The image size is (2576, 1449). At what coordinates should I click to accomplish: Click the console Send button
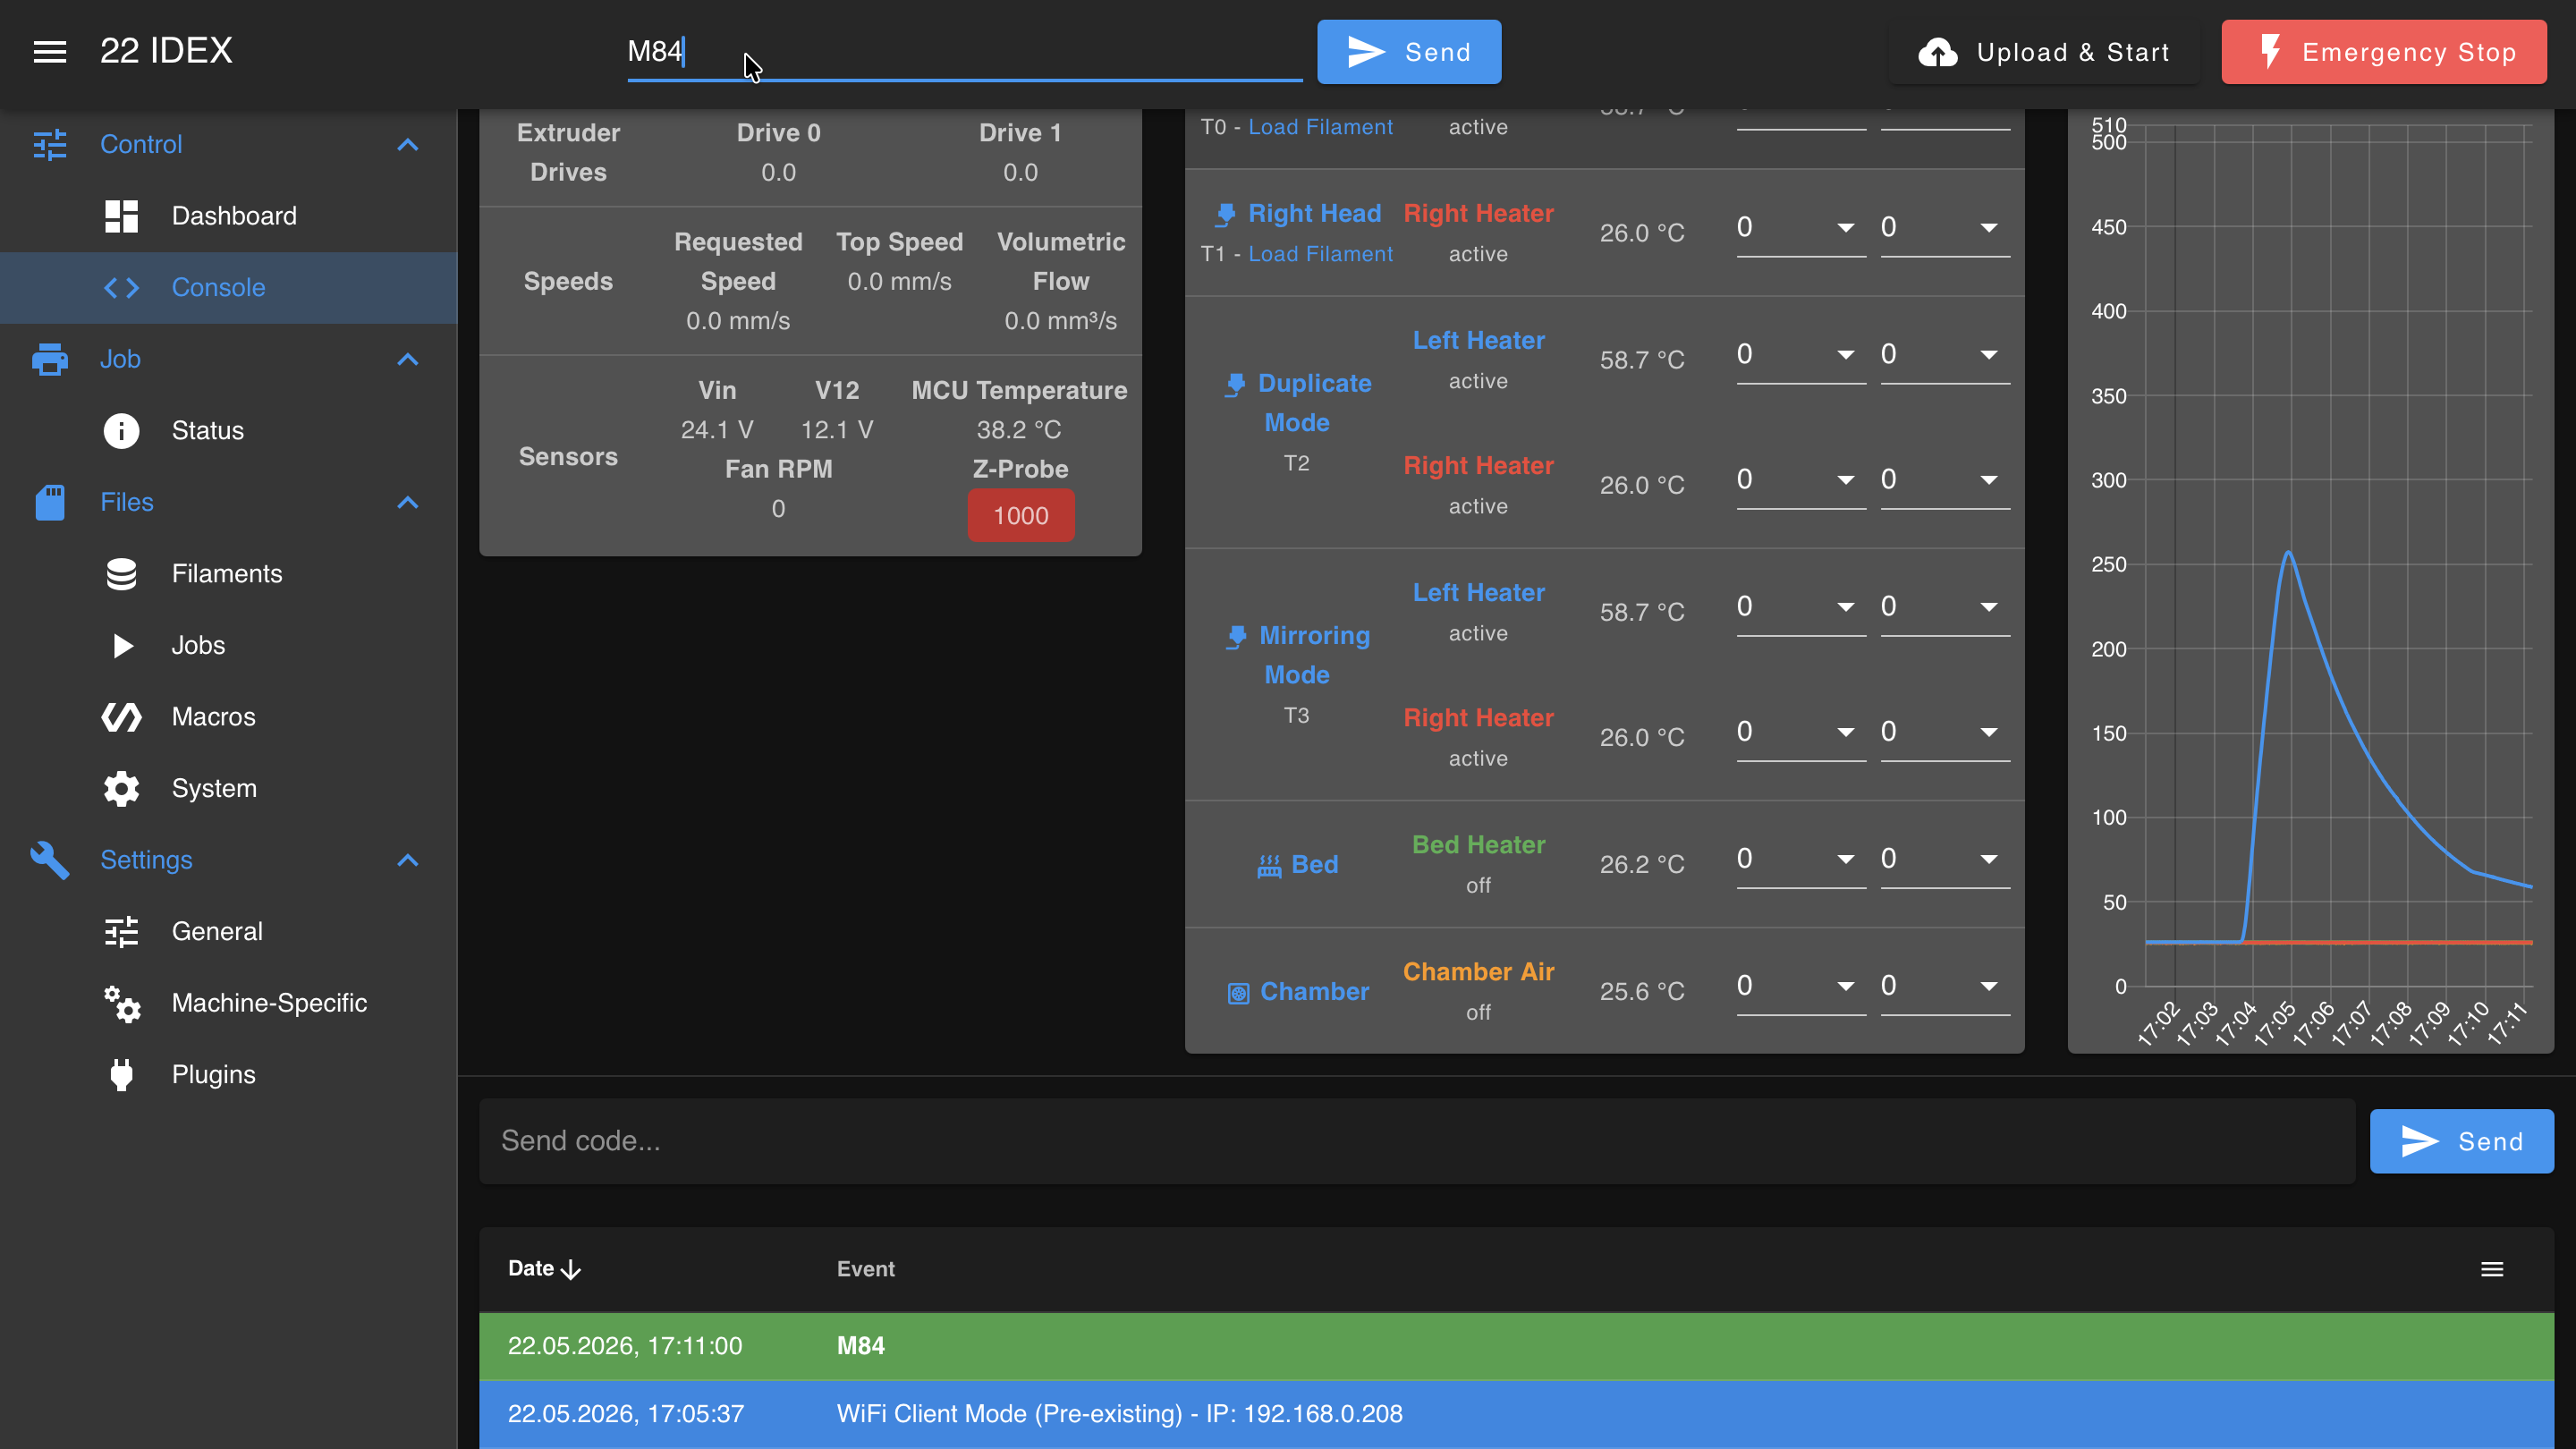[2461, 1141]
